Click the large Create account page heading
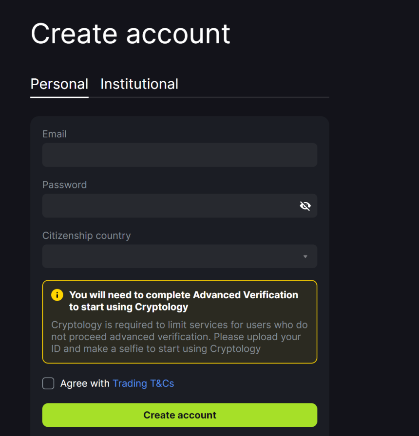Screen dimensions: 419x436 131,34
